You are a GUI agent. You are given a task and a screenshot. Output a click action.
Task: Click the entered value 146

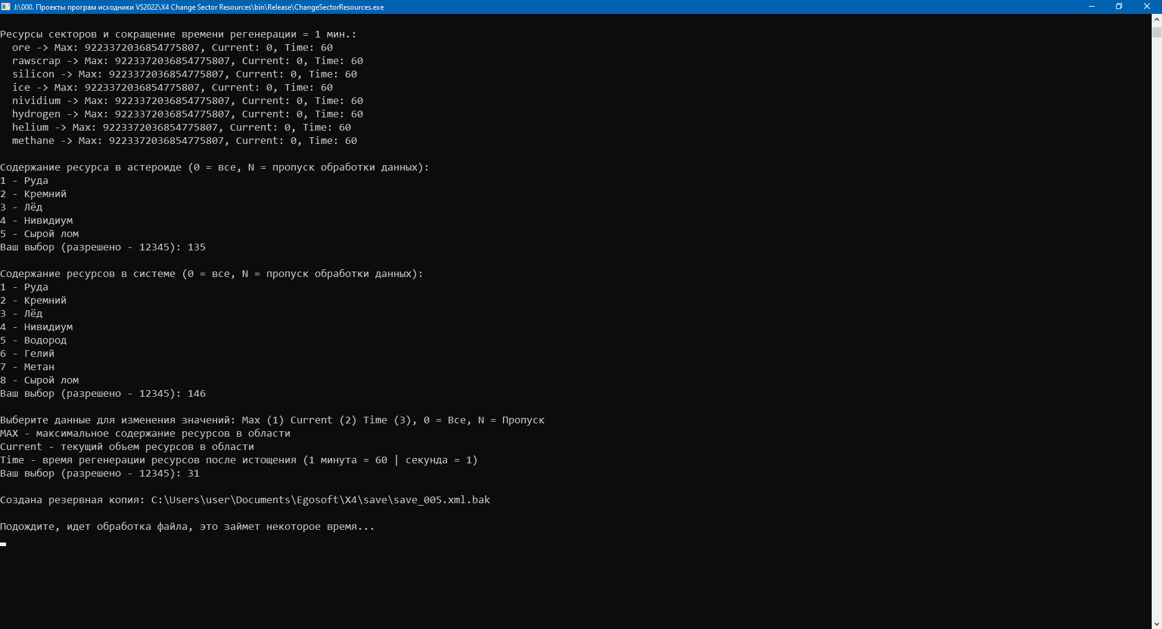pyautogui.click(x=197, y=394)
